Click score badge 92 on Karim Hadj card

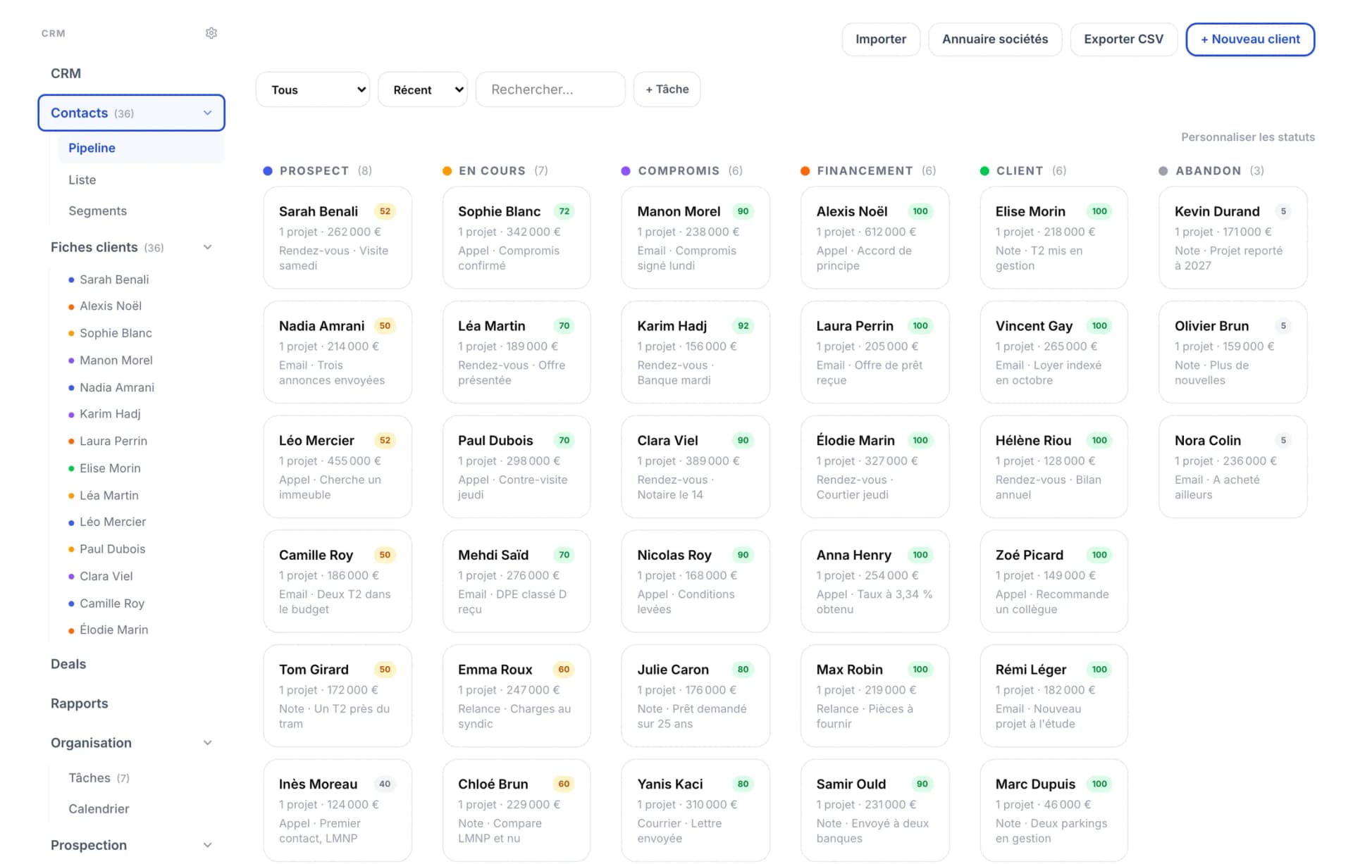coord(743,326)
